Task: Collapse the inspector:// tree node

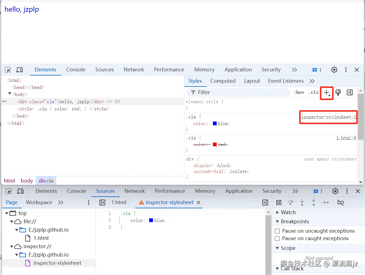Action: click(x=12, y=247)
